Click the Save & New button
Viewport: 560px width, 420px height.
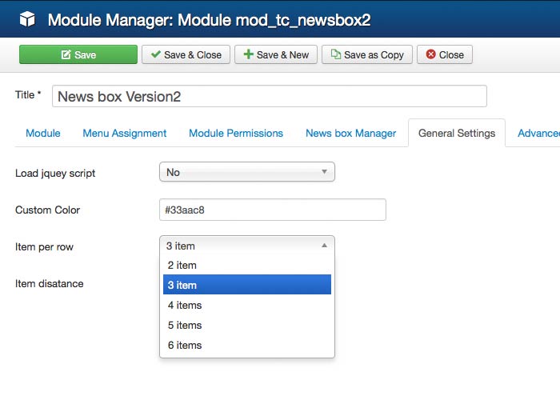tap(276, 54)
